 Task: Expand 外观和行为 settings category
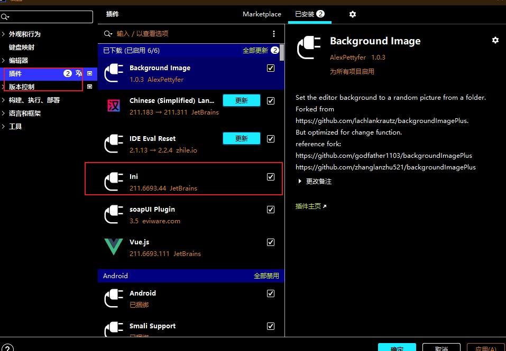(3, 34)
